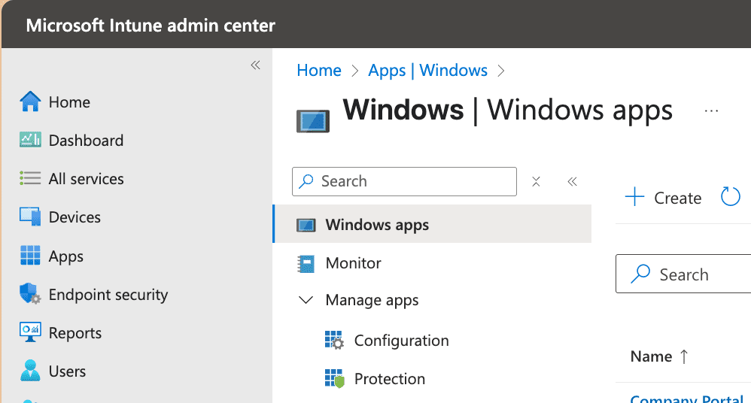The height and width of the screenshot is (403, 751).
Task: Open Endpoint security shield icon
Action: (30, 295)
